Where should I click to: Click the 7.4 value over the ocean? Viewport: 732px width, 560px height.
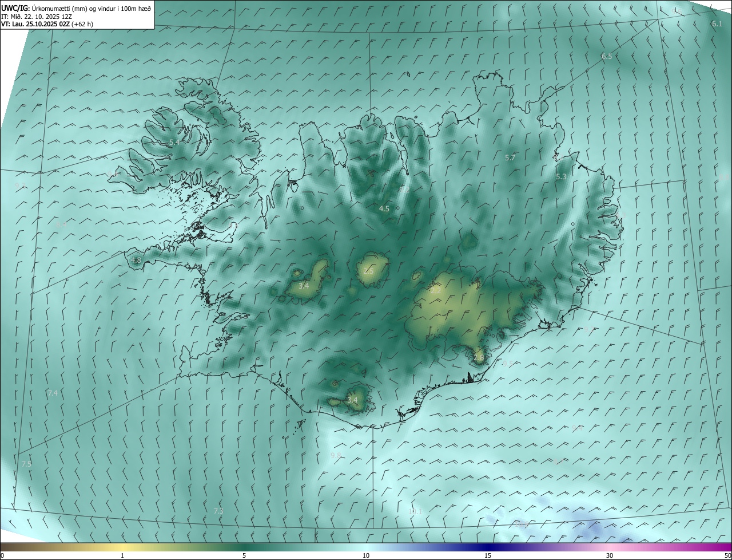53,393
